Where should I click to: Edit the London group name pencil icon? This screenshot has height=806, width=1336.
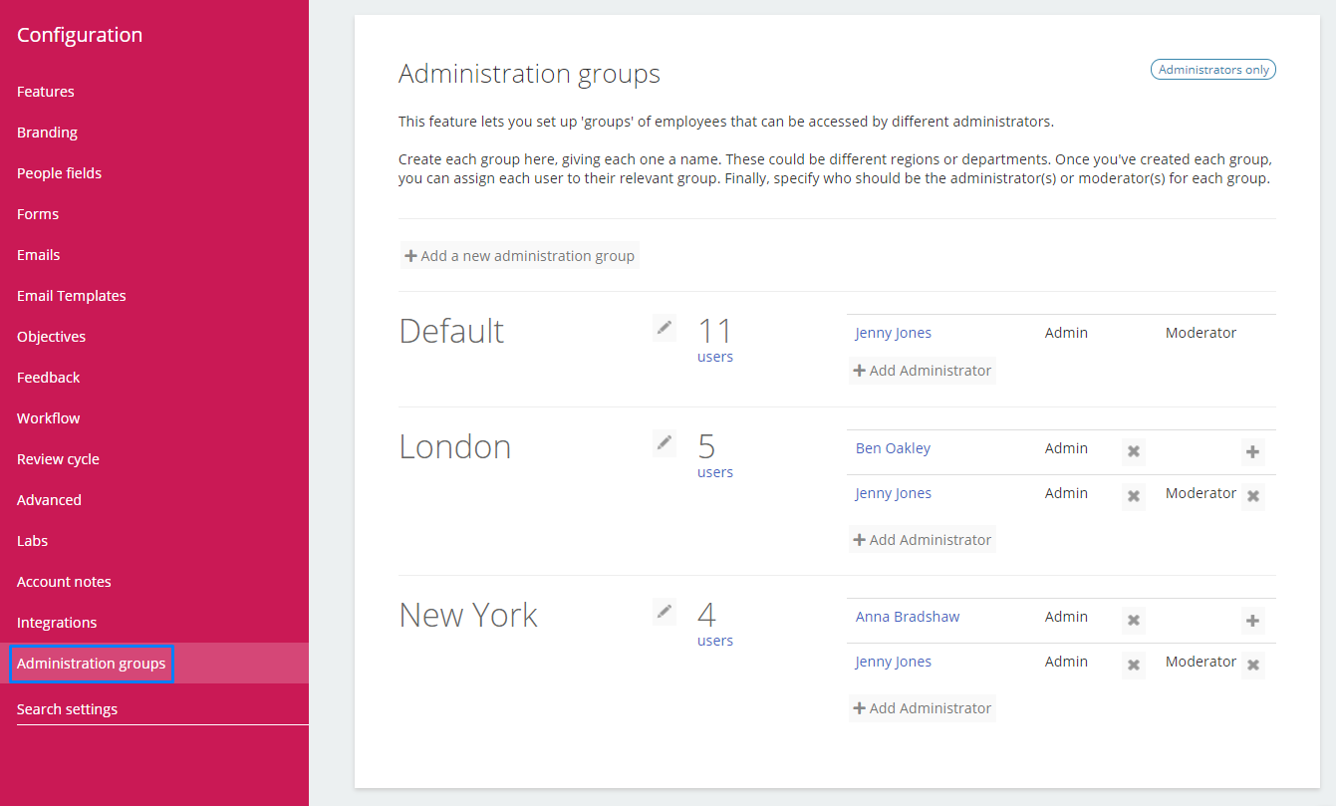click(665, 442)
